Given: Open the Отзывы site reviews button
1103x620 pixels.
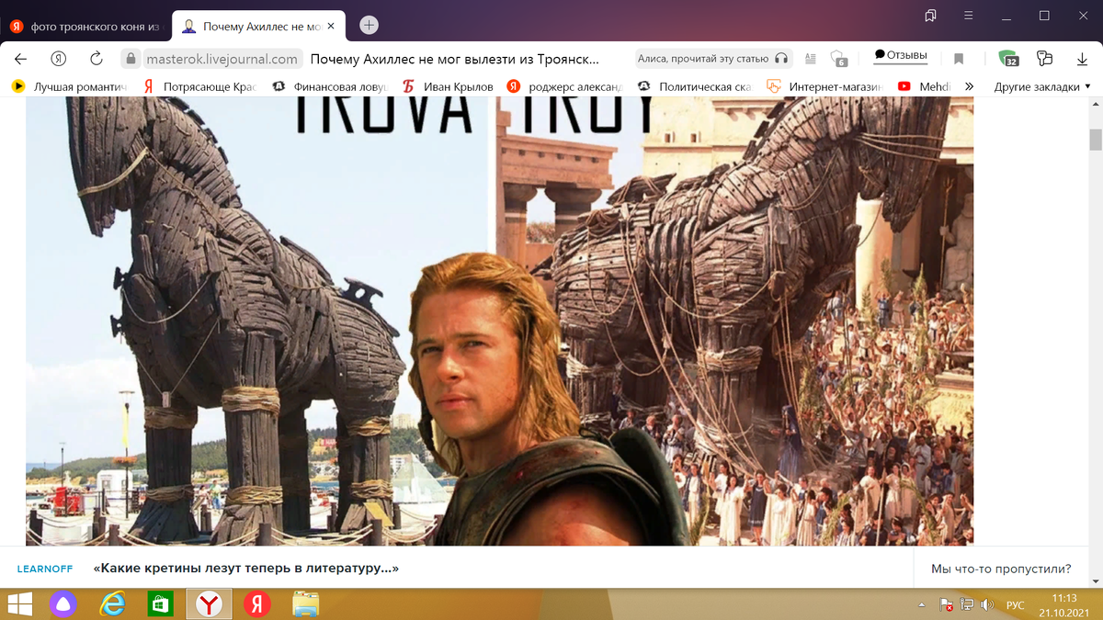Looking at the screenshot, I should point(901,55).
